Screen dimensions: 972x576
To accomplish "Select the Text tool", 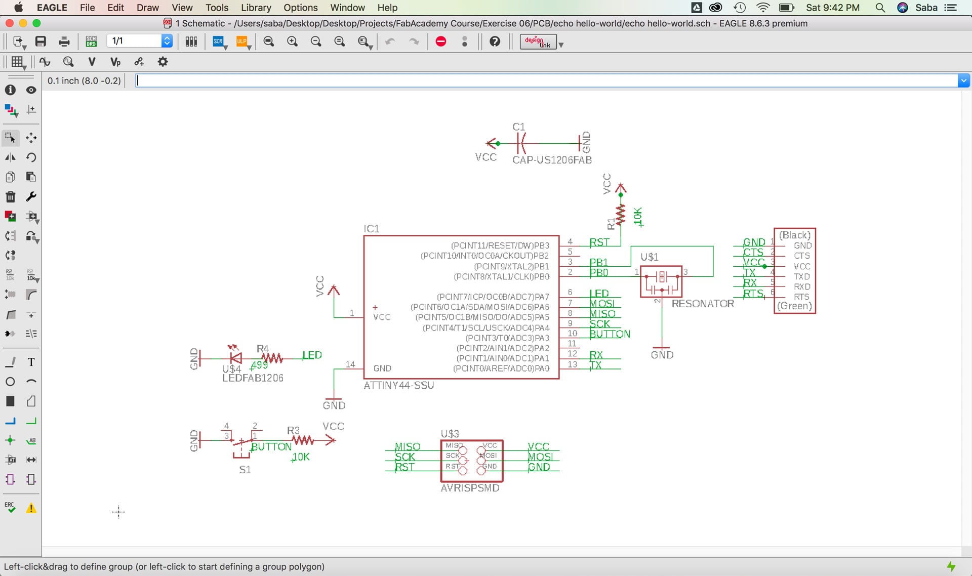I will click(31, 362).
